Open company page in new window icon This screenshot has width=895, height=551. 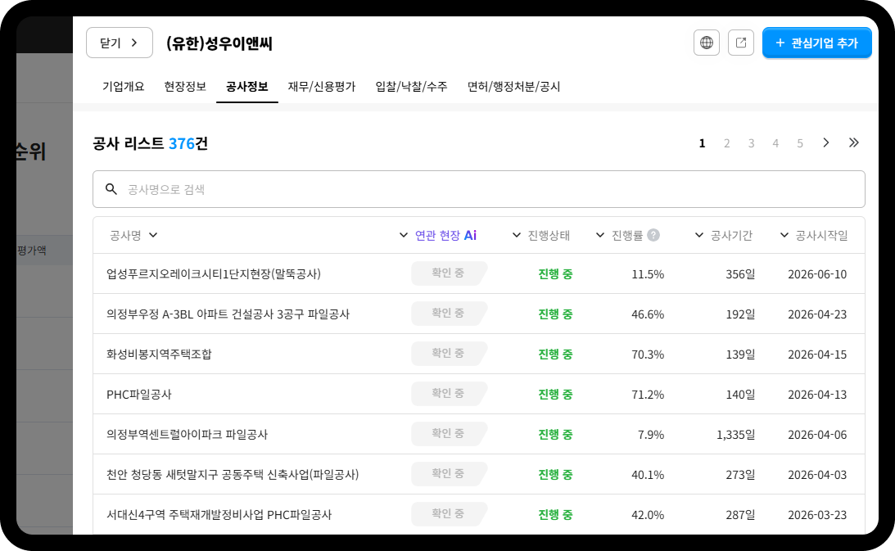(741, 43)
